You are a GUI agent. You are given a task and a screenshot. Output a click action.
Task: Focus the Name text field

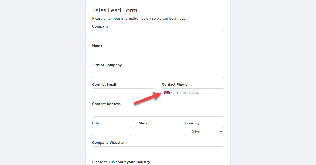[158, 54]
